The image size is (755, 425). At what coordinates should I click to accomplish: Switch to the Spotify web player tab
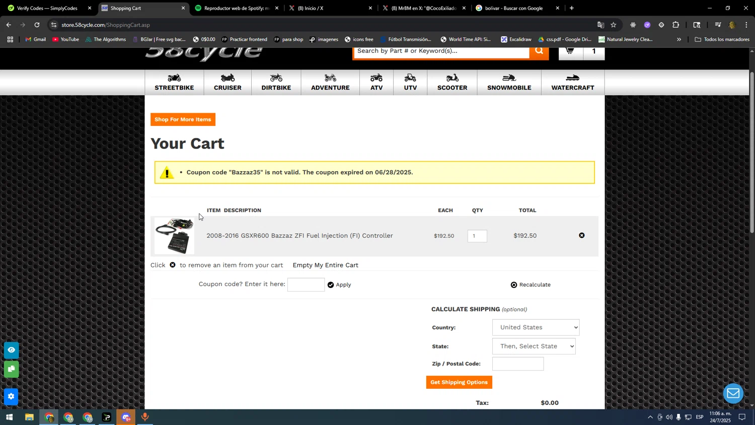237,8
